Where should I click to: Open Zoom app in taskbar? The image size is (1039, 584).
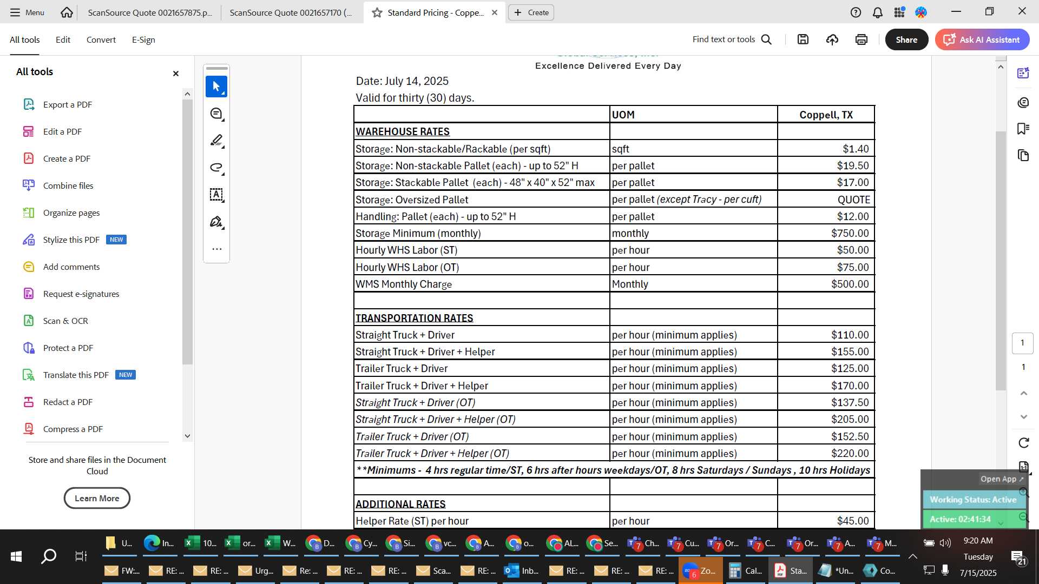pos(700,570)
